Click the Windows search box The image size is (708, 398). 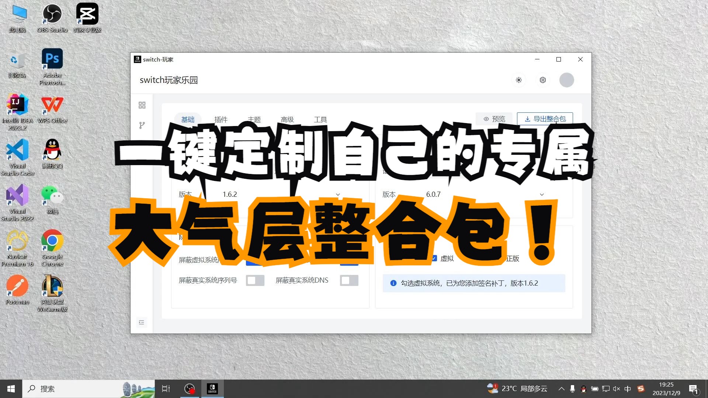click(x=74, y=389)
